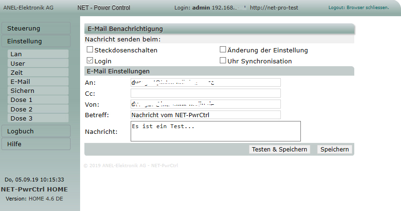Select the E-Mail settings item
Image resolution: width=401 pixels, height=211 pixels.
point(38,82)
